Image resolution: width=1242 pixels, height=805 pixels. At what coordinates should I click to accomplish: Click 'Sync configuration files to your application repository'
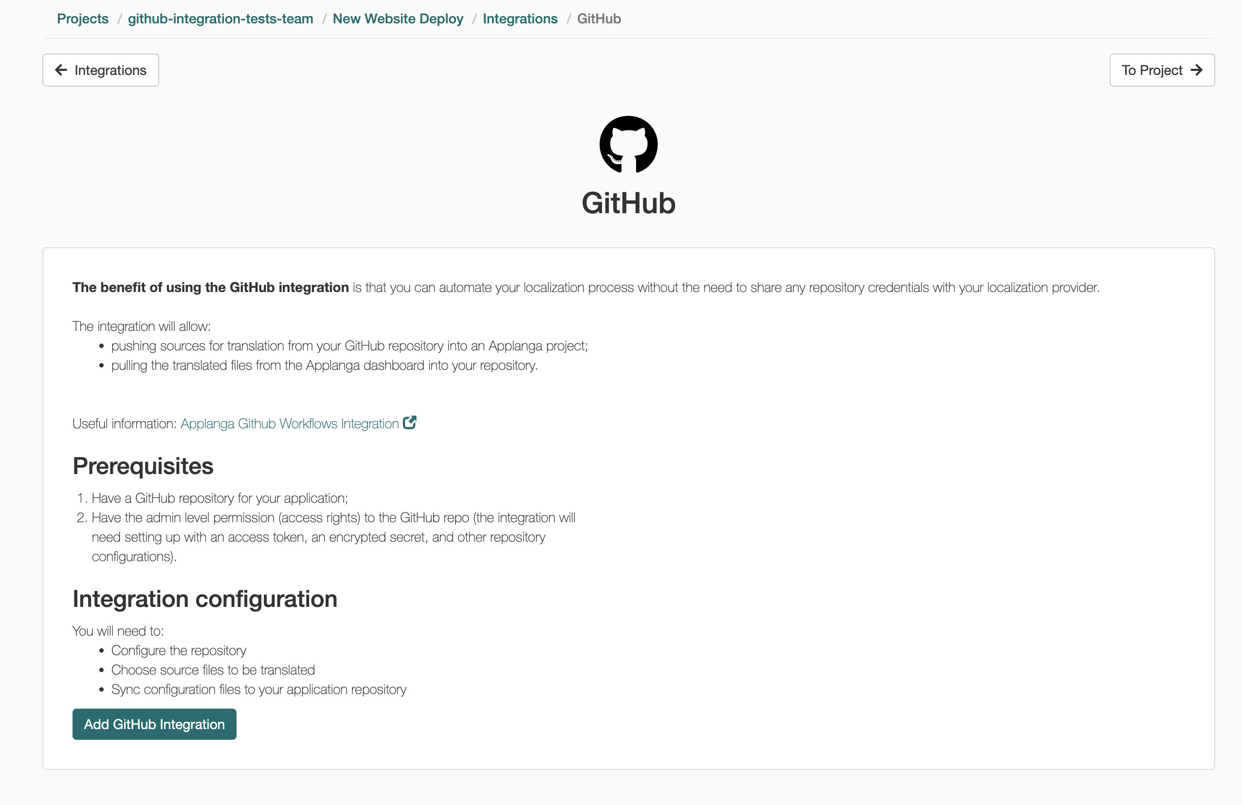(259, 690)
